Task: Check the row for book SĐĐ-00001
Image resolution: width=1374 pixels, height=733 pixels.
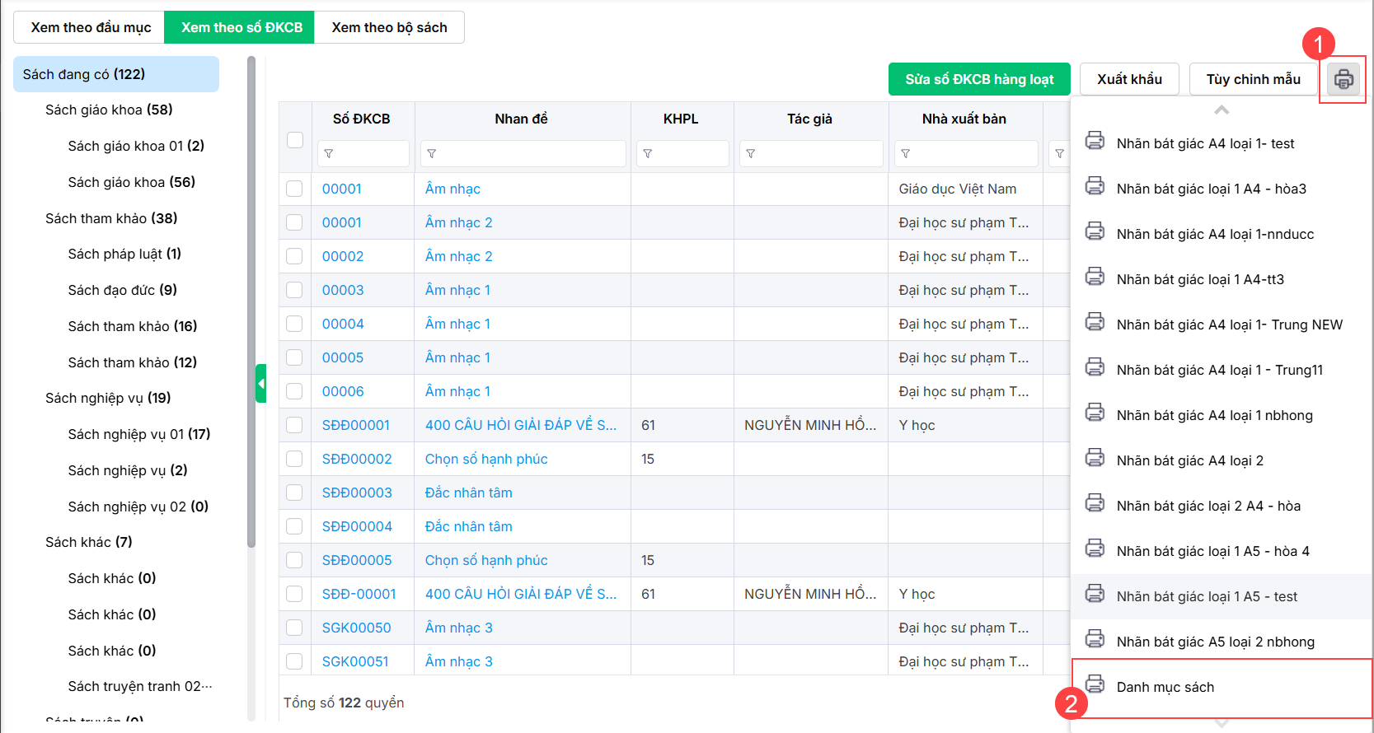Action: point(294,594)
